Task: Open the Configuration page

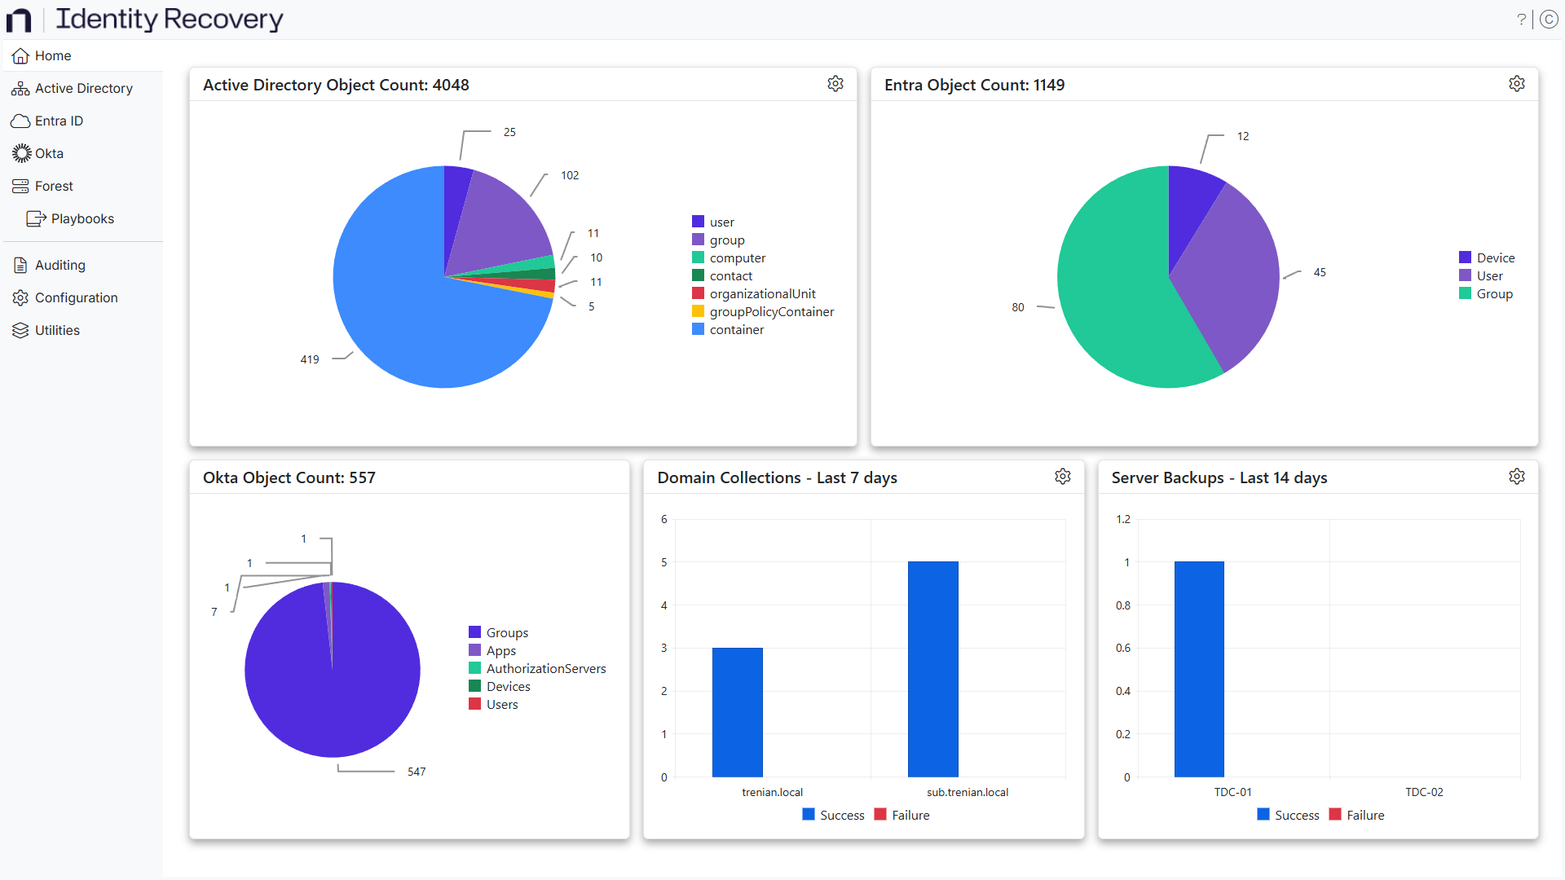Action: point(76,297)
